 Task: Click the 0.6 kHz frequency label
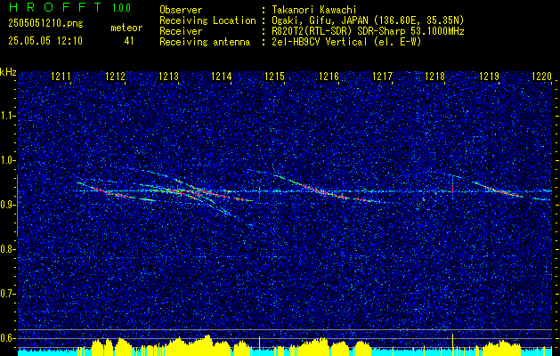click(8, 338)
